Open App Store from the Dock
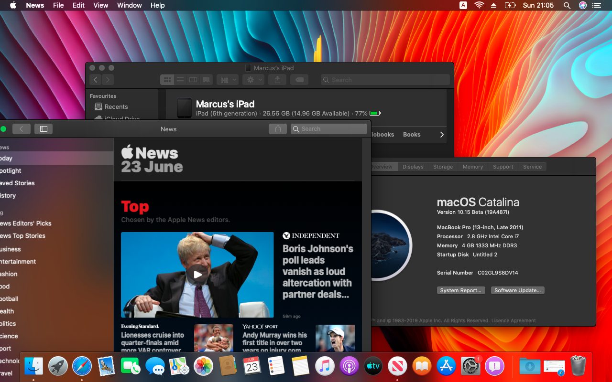This screenshot has width=612, height=382. [446, 366]
